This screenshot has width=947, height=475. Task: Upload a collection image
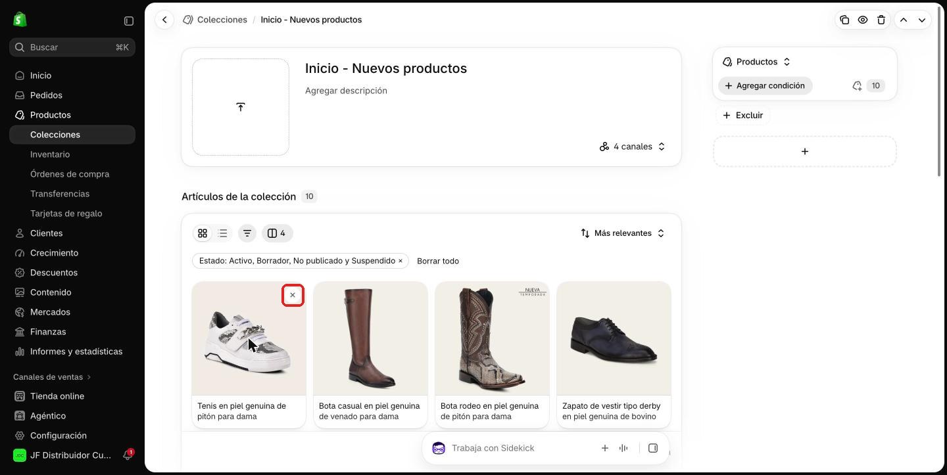tap(241, 107)
